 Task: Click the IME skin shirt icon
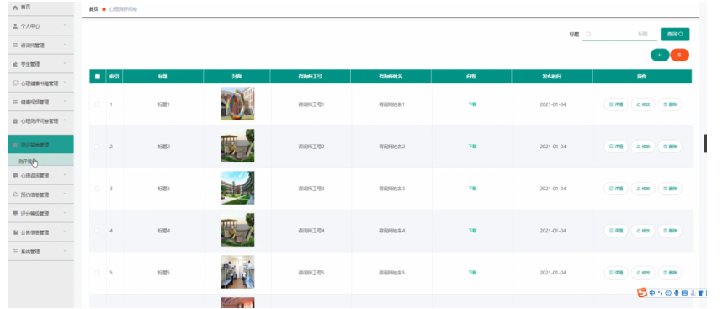700,293
